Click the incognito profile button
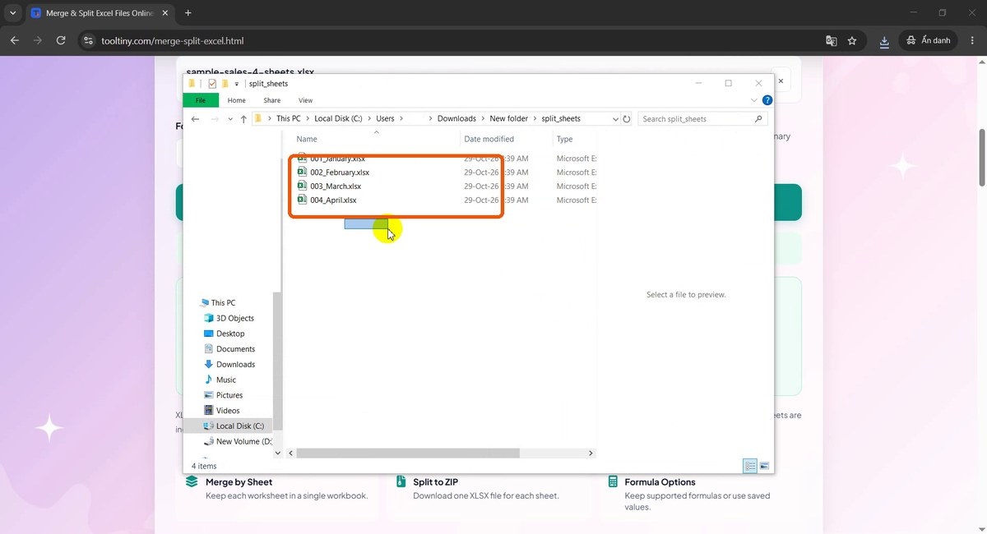This screenshot has height=534, width=987. 929,40
